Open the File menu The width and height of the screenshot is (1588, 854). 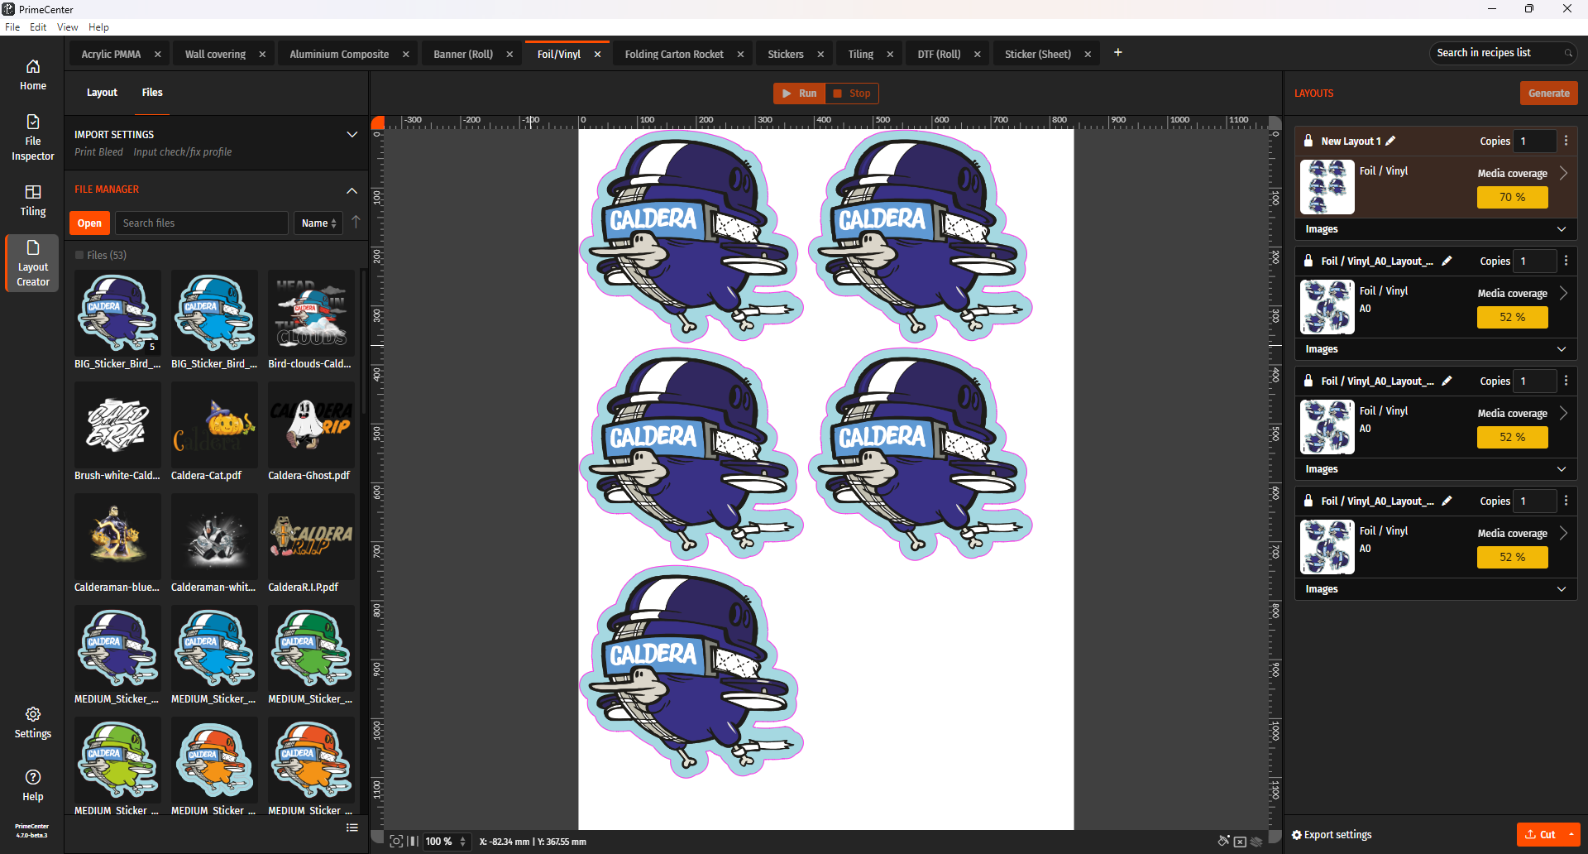12,27
